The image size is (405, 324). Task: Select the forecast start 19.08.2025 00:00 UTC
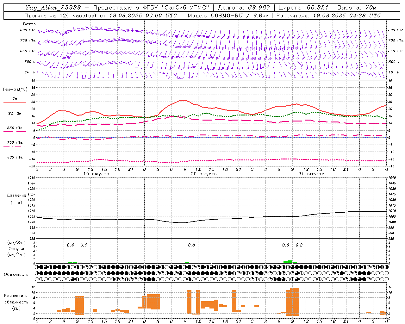tap(143, 16)
